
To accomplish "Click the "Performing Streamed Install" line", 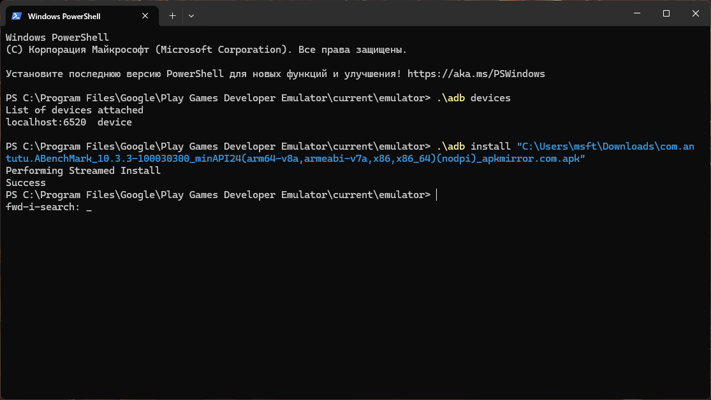I will point(83,171).
